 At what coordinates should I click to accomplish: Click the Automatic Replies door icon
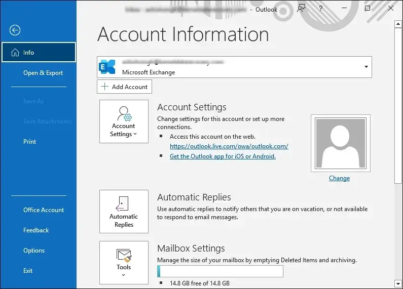122,204
